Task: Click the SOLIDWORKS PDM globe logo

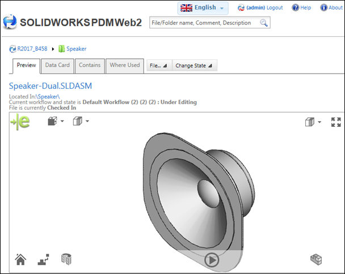Action: pos(9,23)
